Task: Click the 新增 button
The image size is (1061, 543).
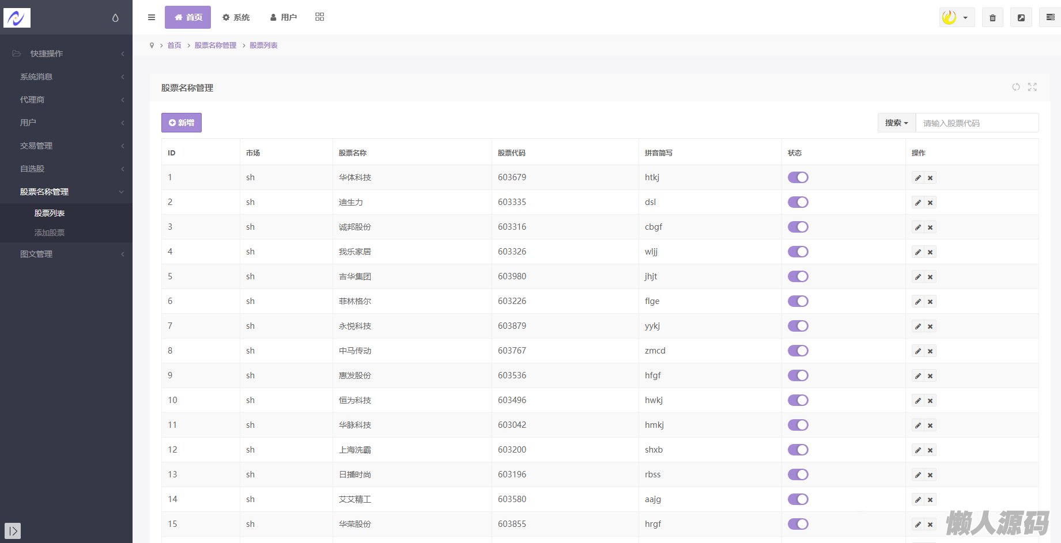Action: click(182, 123)
